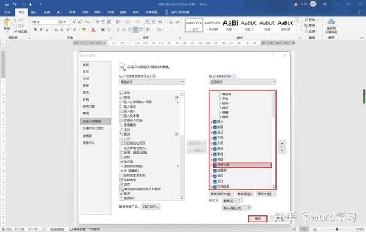This screenshot has width=366, height=232.
Task: Click the Undo arrow in title bar
Action: tap(14, 4)
